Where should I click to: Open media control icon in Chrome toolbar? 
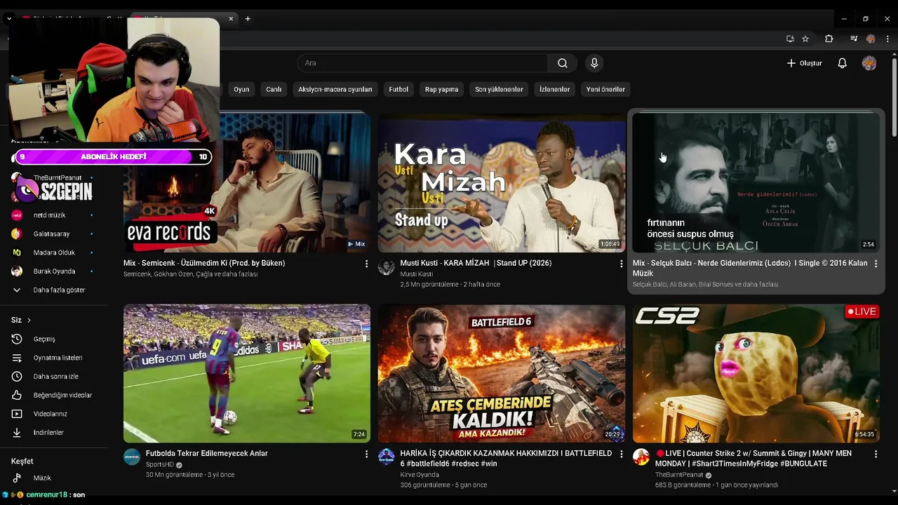854,39
